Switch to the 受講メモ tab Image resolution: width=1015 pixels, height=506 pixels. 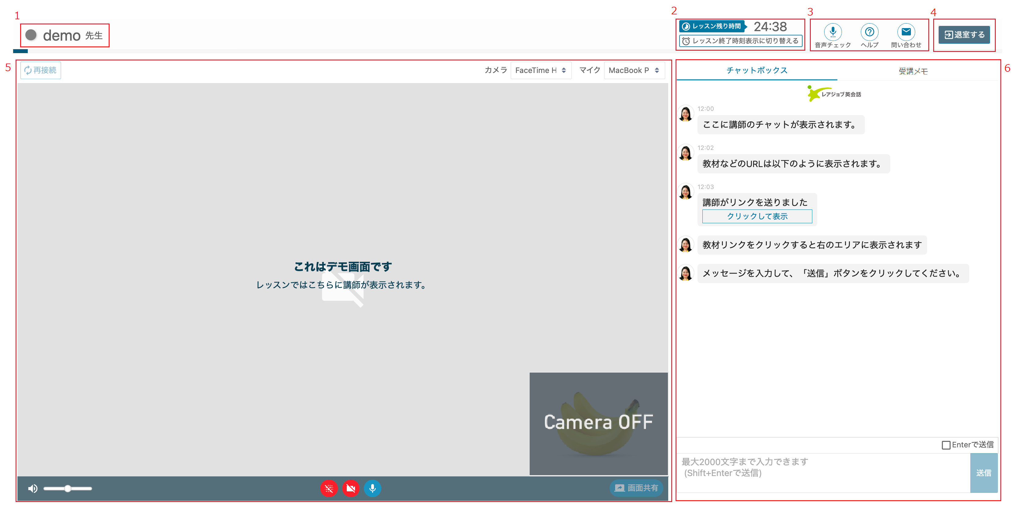[913, 71]
